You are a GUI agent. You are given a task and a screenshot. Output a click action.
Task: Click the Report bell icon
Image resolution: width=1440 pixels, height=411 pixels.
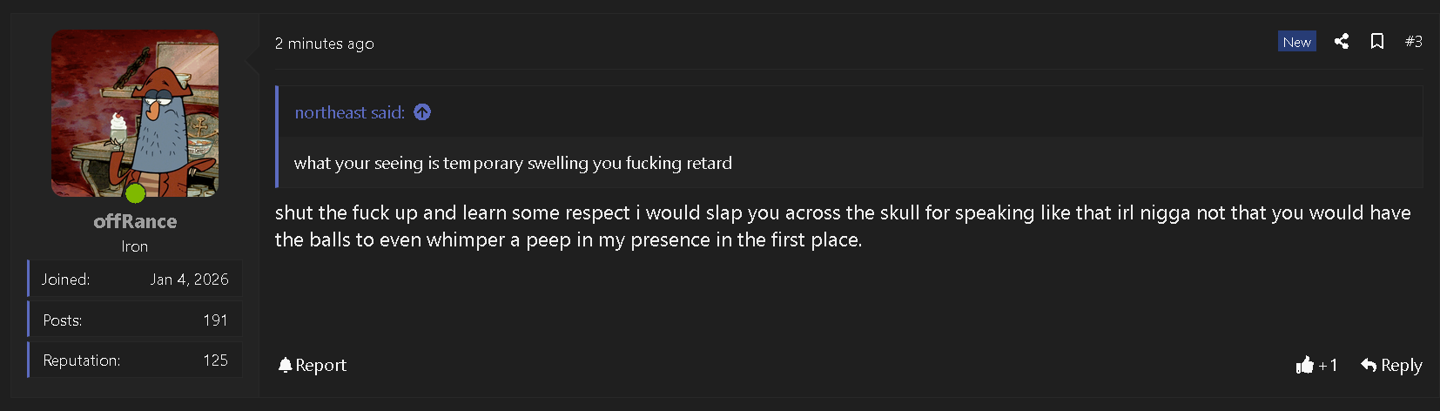click(x=285, y=365)
